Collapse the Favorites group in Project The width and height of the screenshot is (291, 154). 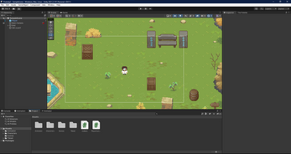1,117
